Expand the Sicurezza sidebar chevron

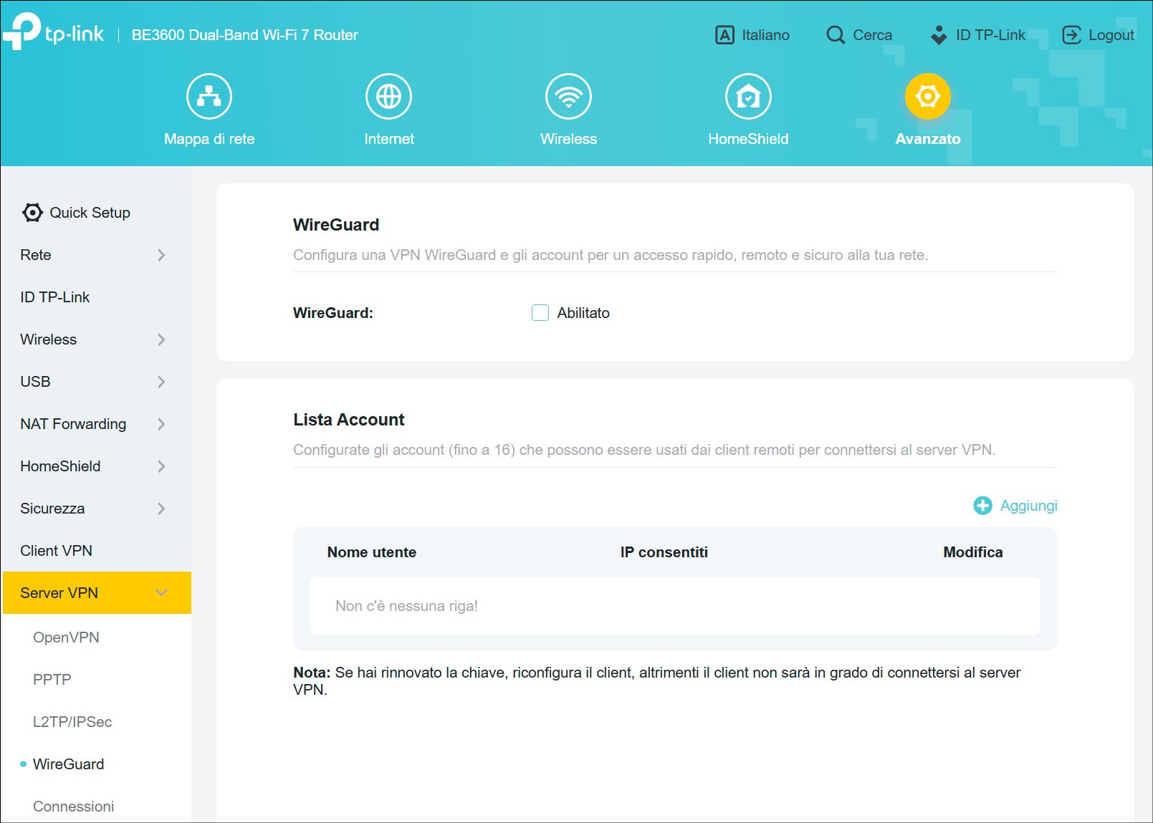161,509
